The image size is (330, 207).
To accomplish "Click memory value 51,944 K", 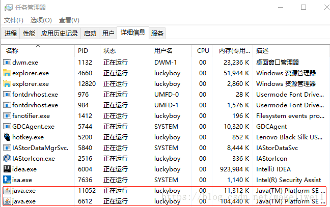I will [236, 73].
